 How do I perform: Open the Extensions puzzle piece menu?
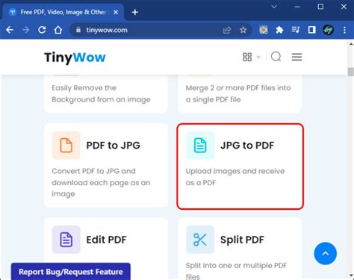click(x=279, y=30)
